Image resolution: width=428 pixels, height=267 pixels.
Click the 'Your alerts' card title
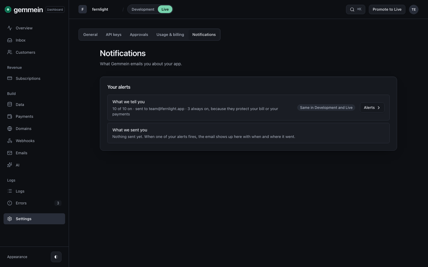(x=119, y=87)
